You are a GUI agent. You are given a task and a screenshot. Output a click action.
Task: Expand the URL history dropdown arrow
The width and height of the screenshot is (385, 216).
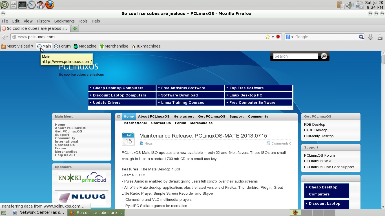click(273, 37)
